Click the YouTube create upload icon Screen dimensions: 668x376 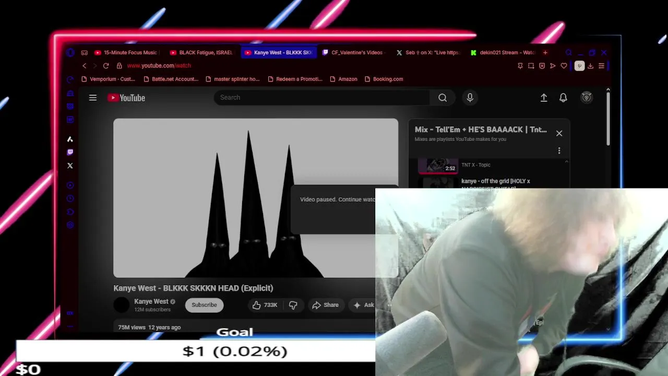point(544,98)
